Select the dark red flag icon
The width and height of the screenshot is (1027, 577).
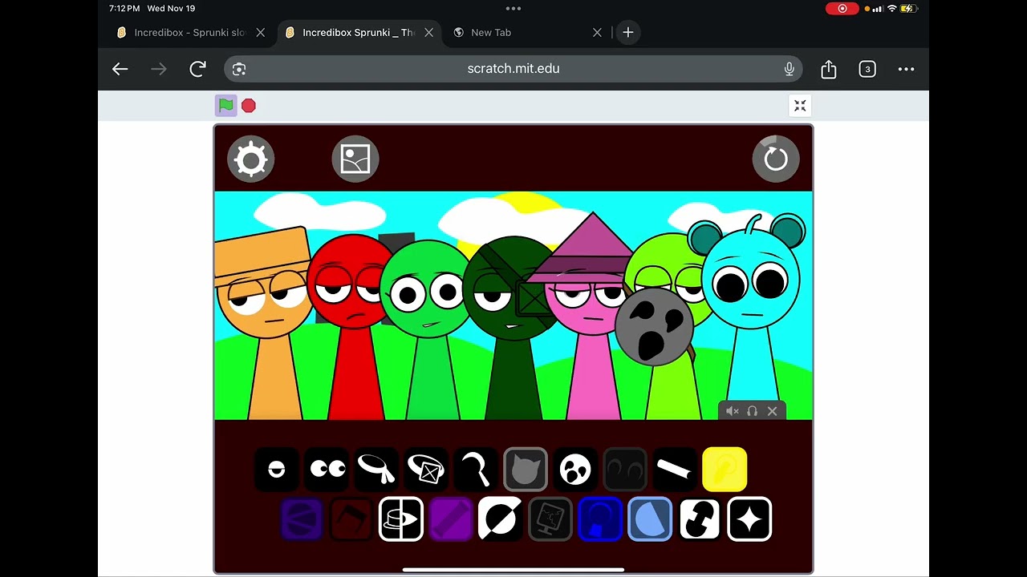tap(351, 519)
